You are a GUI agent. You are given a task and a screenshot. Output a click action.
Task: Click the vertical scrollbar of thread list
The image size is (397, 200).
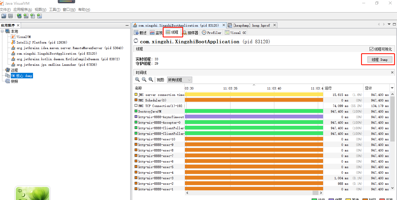pos(392,119)
